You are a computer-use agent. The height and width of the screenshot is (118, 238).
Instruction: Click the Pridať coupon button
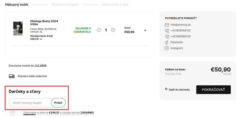[x=58, y=102]
